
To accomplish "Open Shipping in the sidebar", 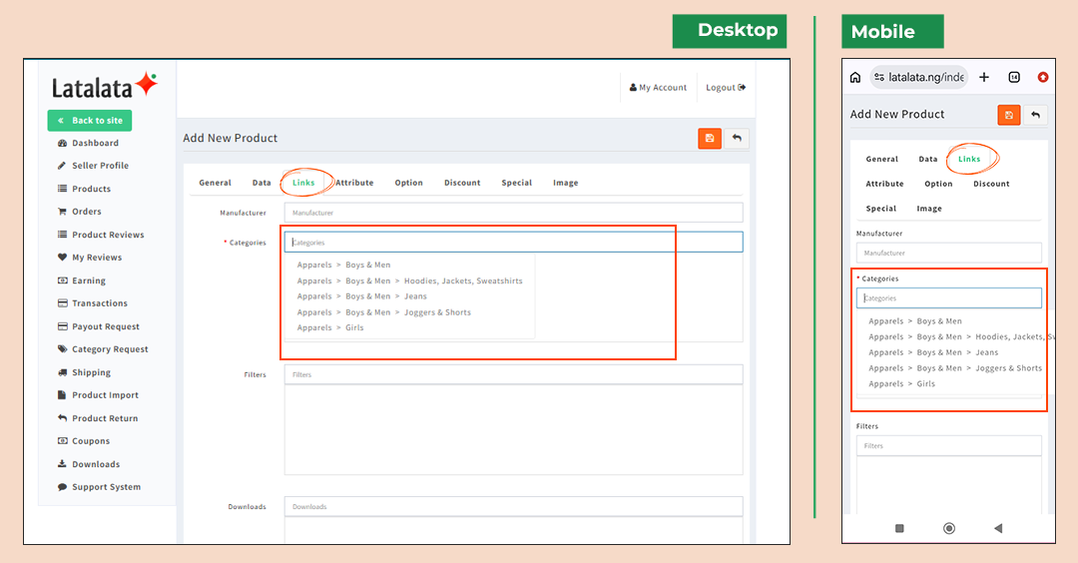I will coord(84,372).
